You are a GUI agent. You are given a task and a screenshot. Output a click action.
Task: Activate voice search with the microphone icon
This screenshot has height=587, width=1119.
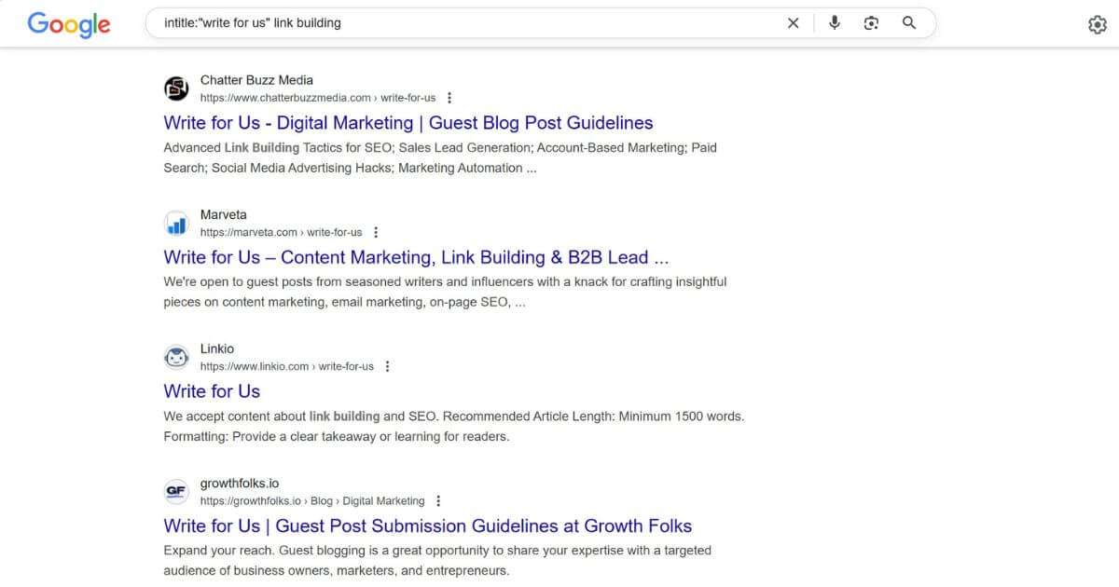tap(835, 22)
